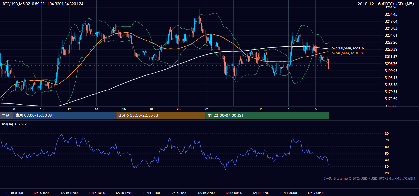Click hour tick 8 under price chart
This screenshot has width=419, height=196.
14,109
